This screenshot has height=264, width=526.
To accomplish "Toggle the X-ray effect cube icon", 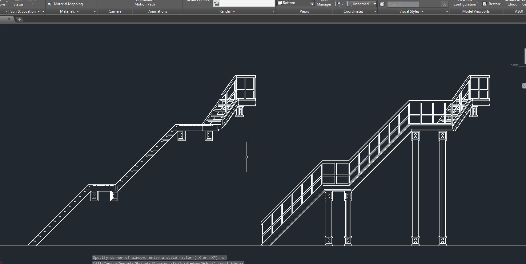I will coord(382,4).
